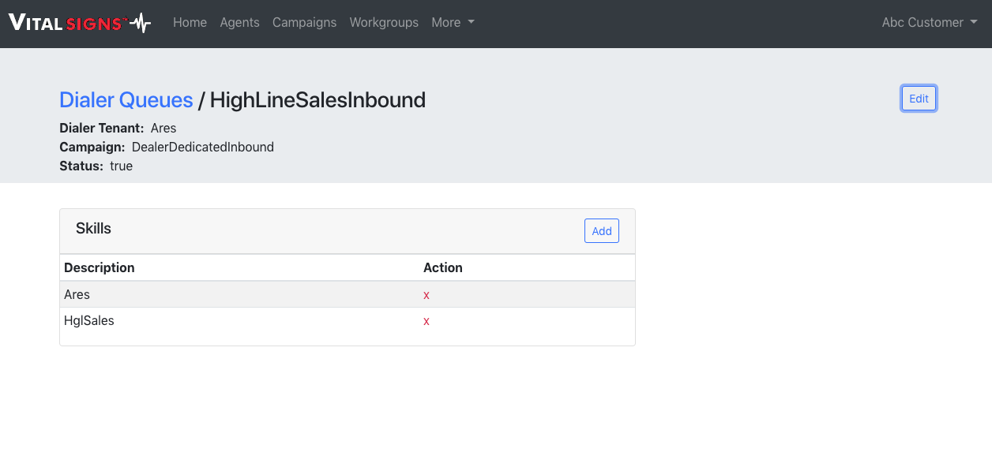This screenshot has width=992, height=452.
Task: Click the Description column header
Action: pos(100,268)
